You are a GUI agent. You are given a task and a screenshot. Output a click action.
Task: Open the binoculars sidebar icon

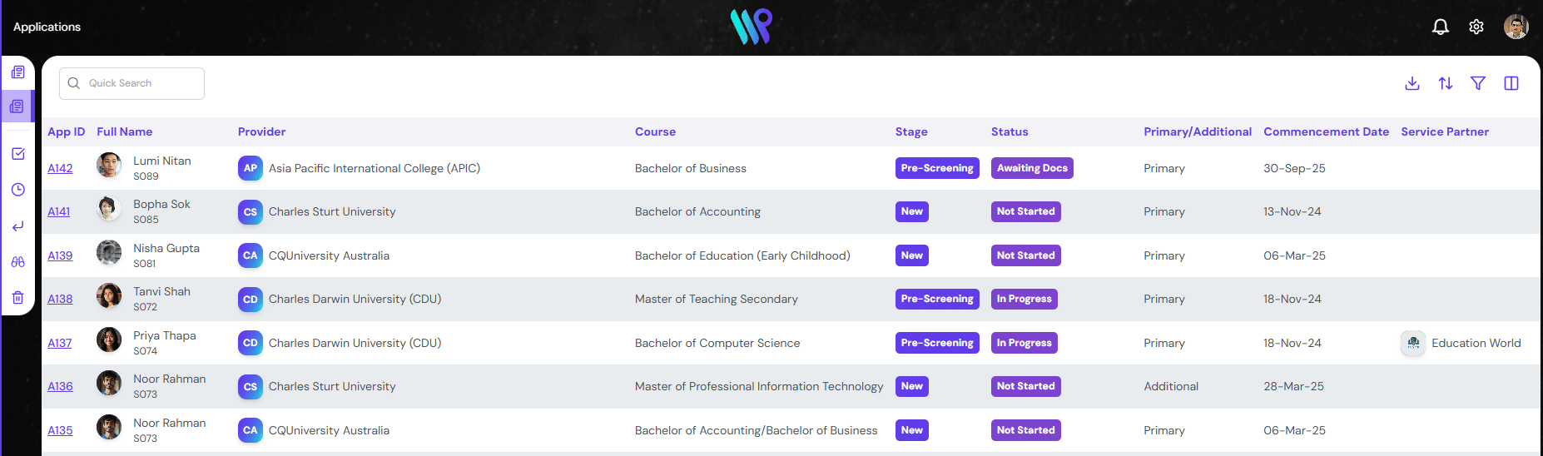coord(17,261)
